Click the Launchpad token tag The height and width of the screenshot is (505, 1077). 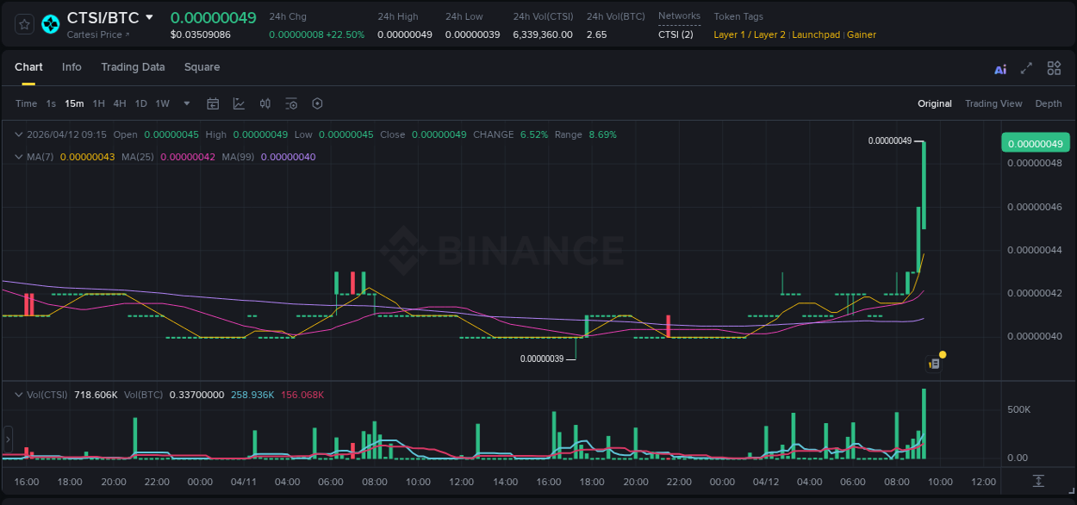coord(816,34)
